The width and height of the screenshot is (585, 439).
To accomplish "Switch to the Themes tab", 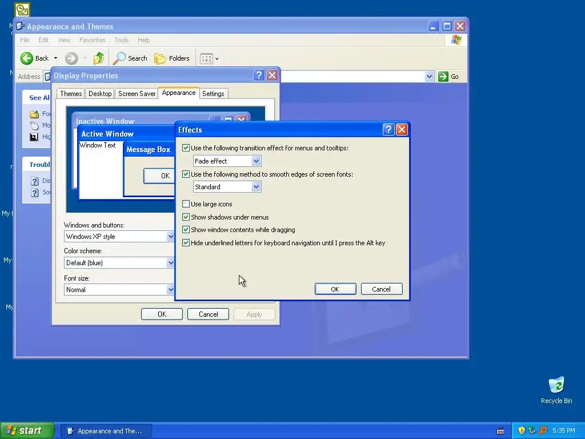I will (x=71, y=94).
